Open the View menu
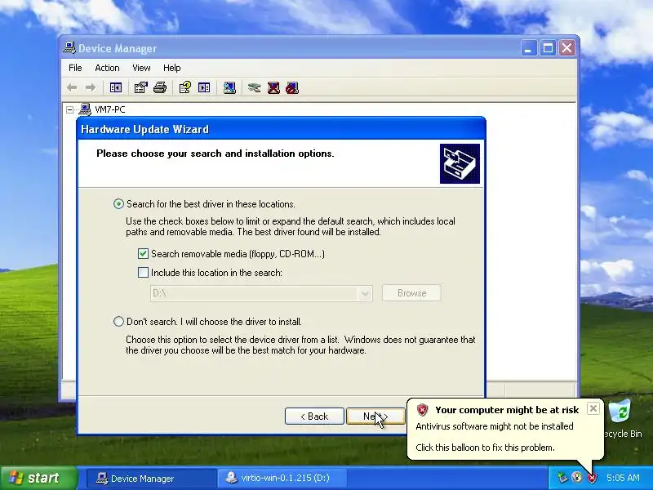653x490 pixels. [x=141, y=68]
